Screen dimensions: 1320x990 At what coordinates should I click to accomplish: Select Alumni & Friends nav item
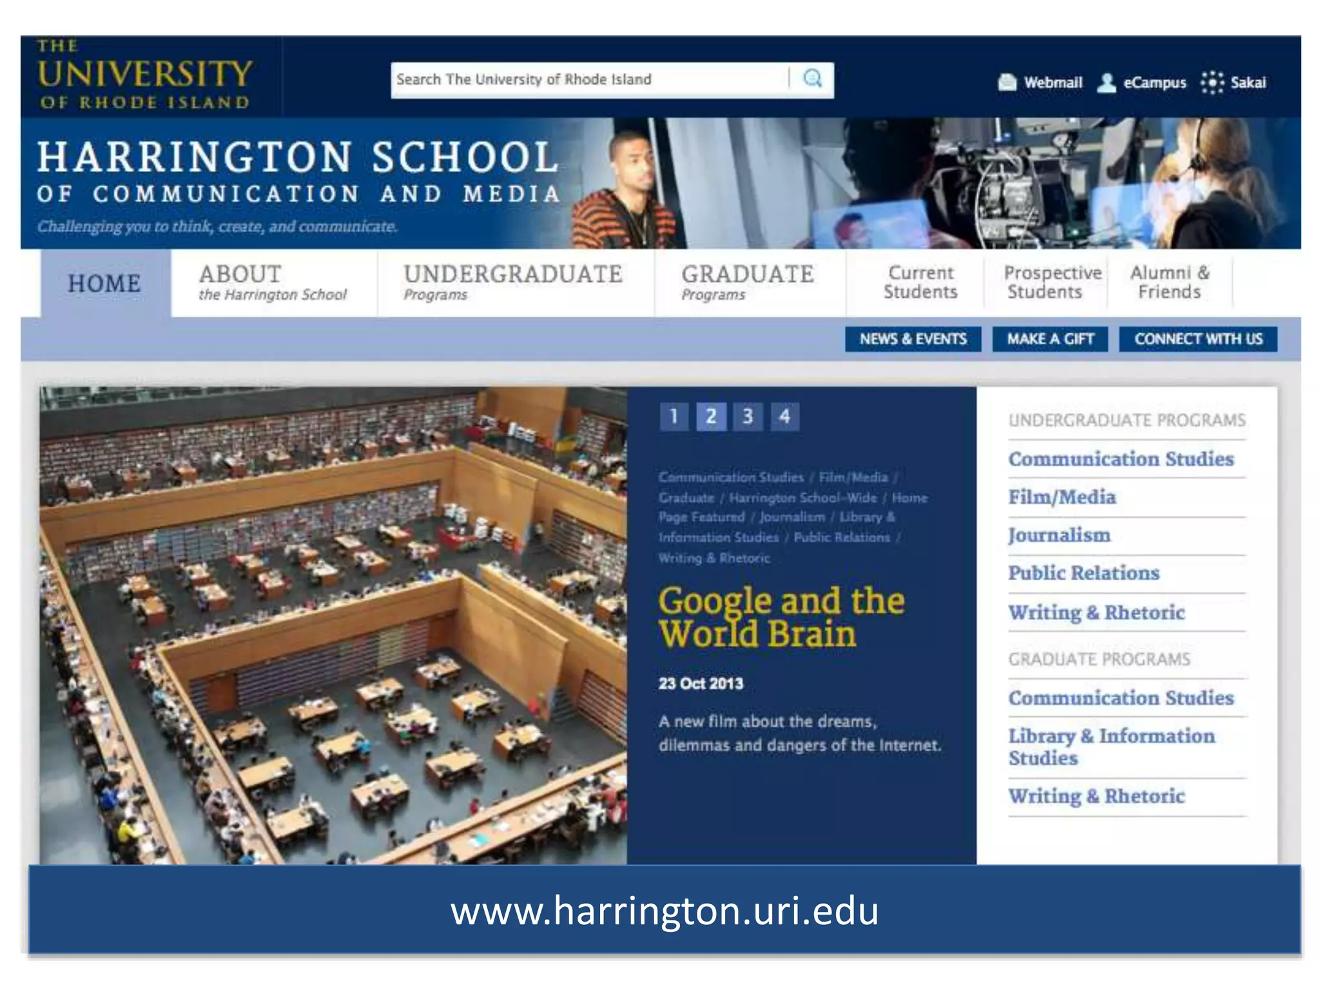(1170, 282)
